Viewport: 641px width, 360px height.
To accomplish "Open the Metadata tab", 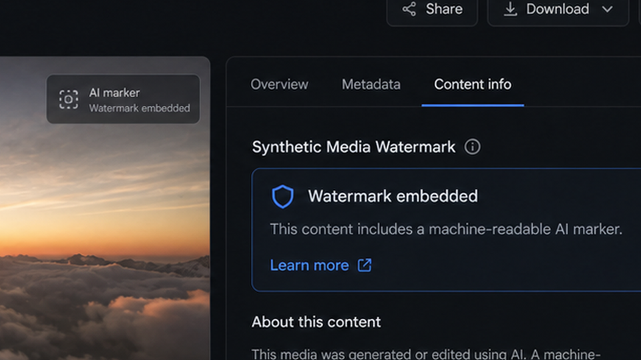I will point(371,85).
